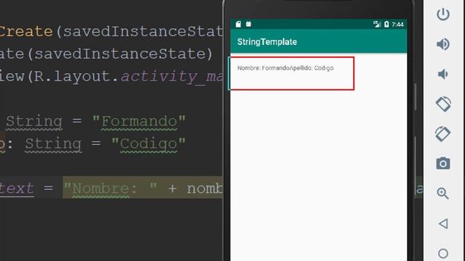Click the "Codigo" string literal in code
The width and height of the screenshot is (465, 261).
coord(148,144)
